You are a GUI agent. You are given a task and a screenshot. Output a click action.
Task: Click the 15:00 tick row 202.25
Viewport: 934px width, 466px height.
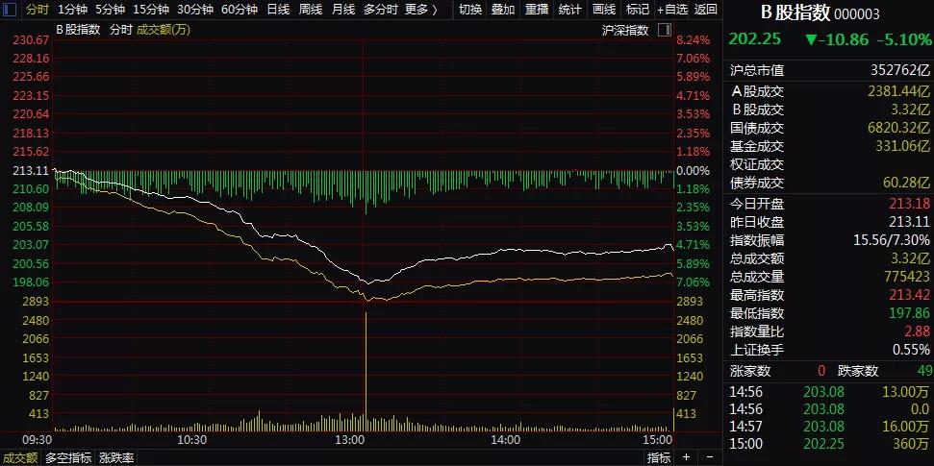click(829, 443)
